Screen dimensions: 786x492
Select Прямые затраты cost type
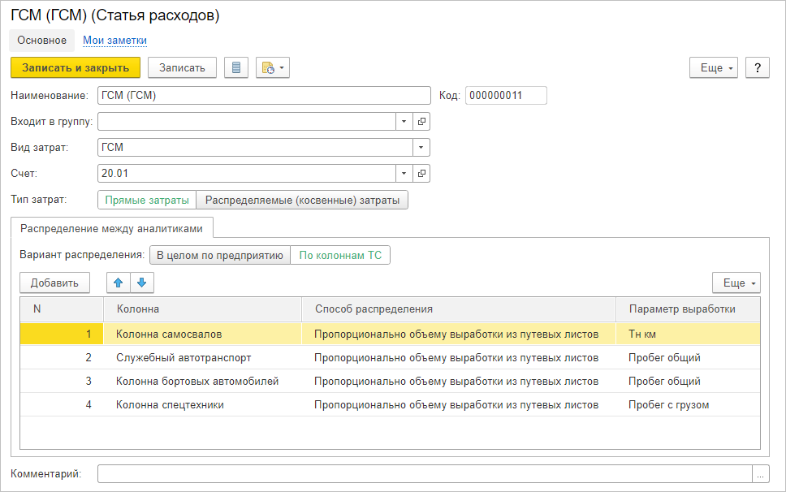147,200
